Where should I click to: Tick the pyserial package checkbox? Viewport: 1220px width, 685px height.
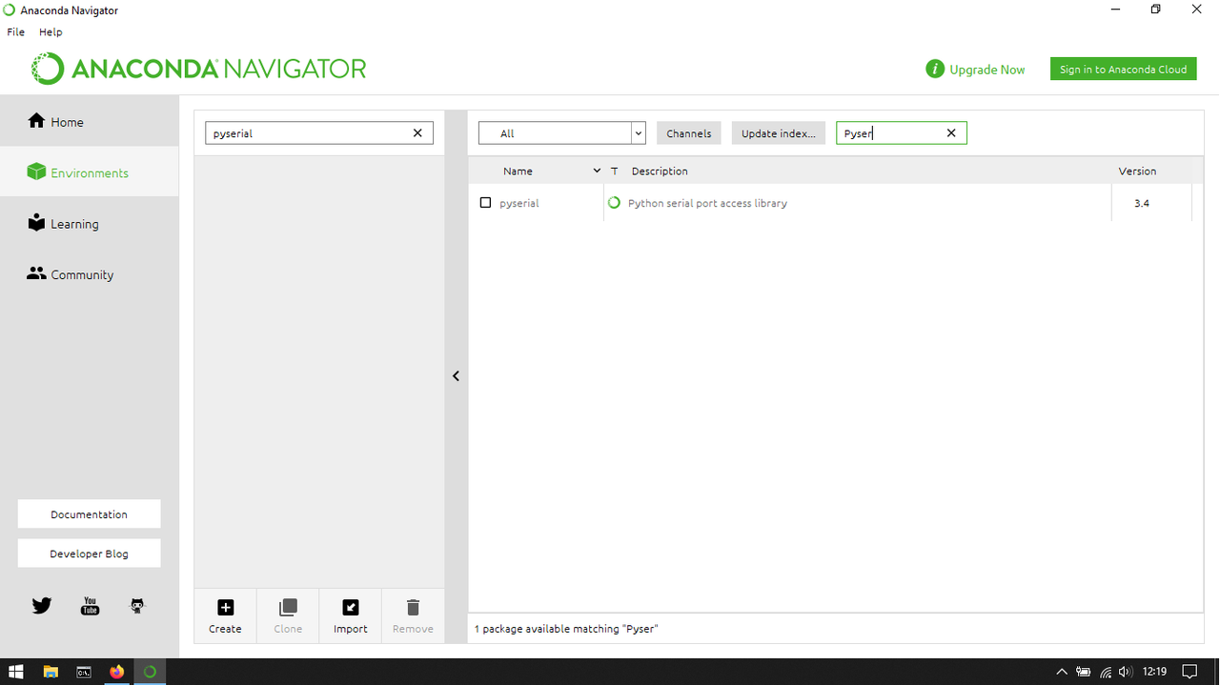point(485,203)
